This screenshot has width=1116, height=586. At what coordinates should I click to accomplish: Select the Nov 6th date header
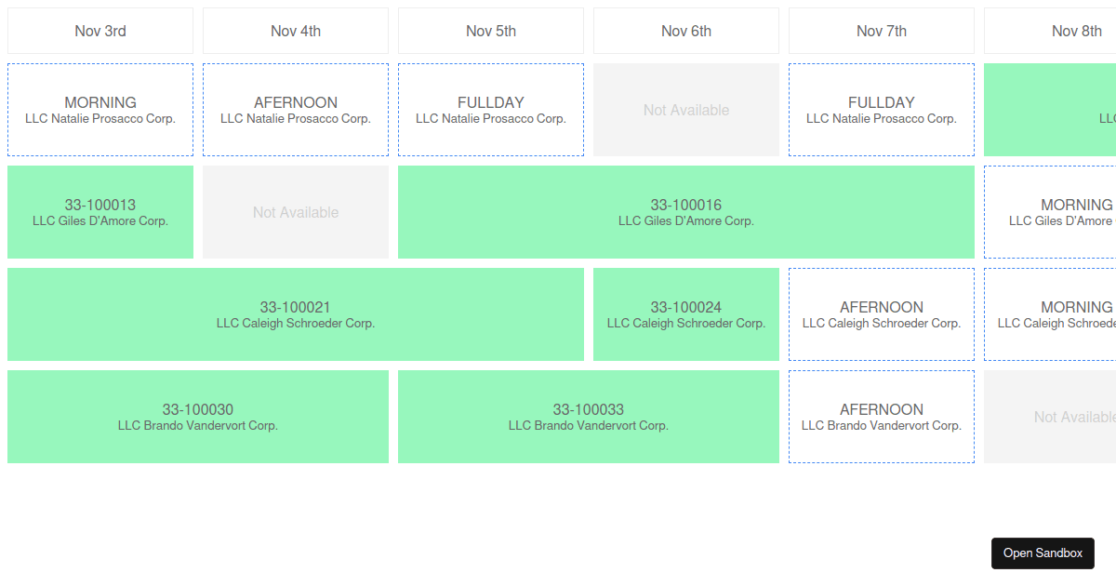coord(685,31)
